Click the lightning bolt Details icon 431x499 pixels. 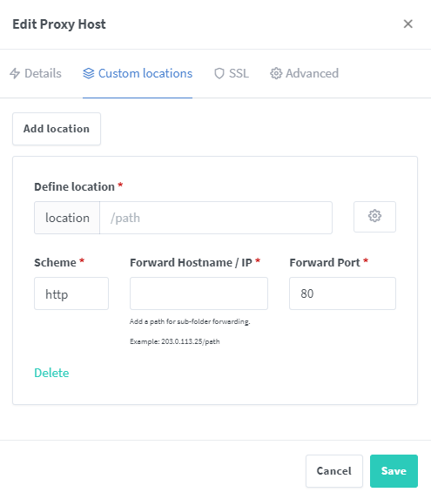pos(15,73)
